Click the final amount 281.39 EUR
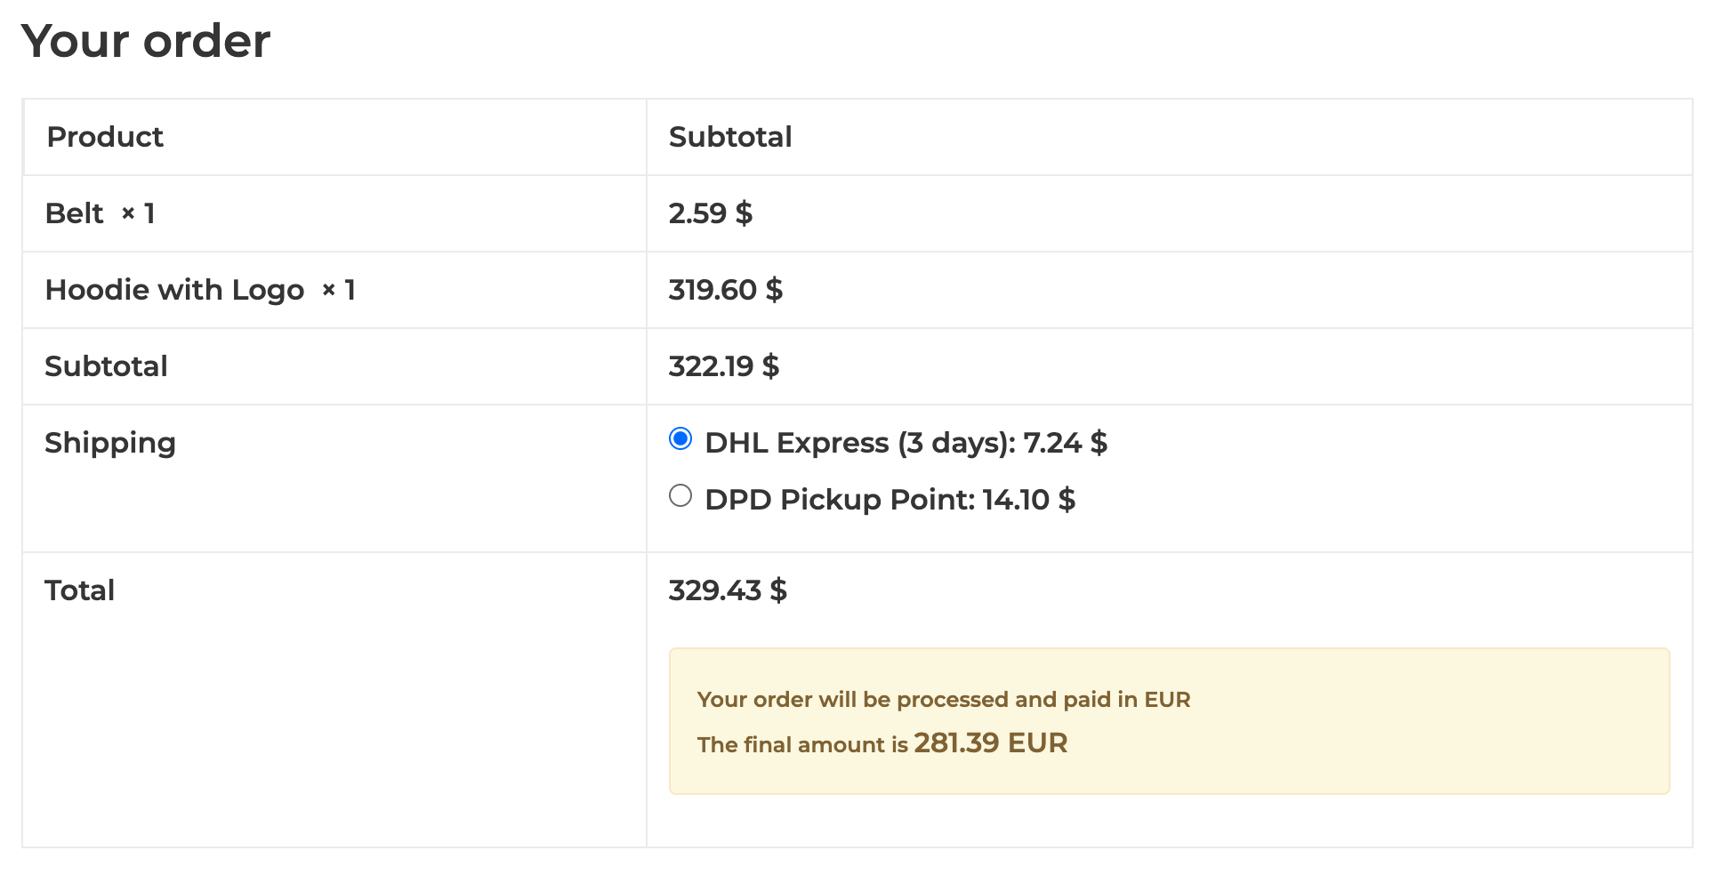Viewport: 1731px width, 891px height. pos(990,743)
